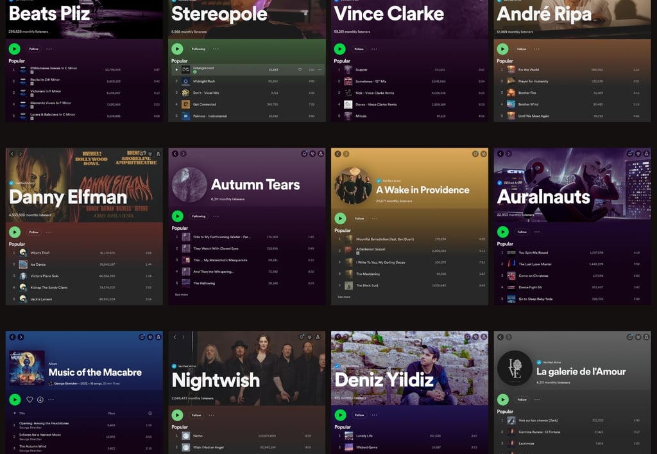Viewport: 657px width, 454px height.
Task: Go forward on the Music of the Macabre page
Action: coord(21,337)
